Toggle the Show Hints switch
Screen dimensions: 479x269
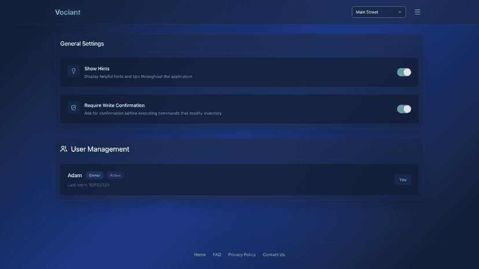point(404,72)
